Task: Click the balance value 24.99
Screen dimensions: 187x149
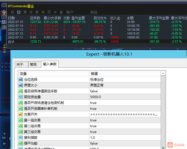Action: 131,22
